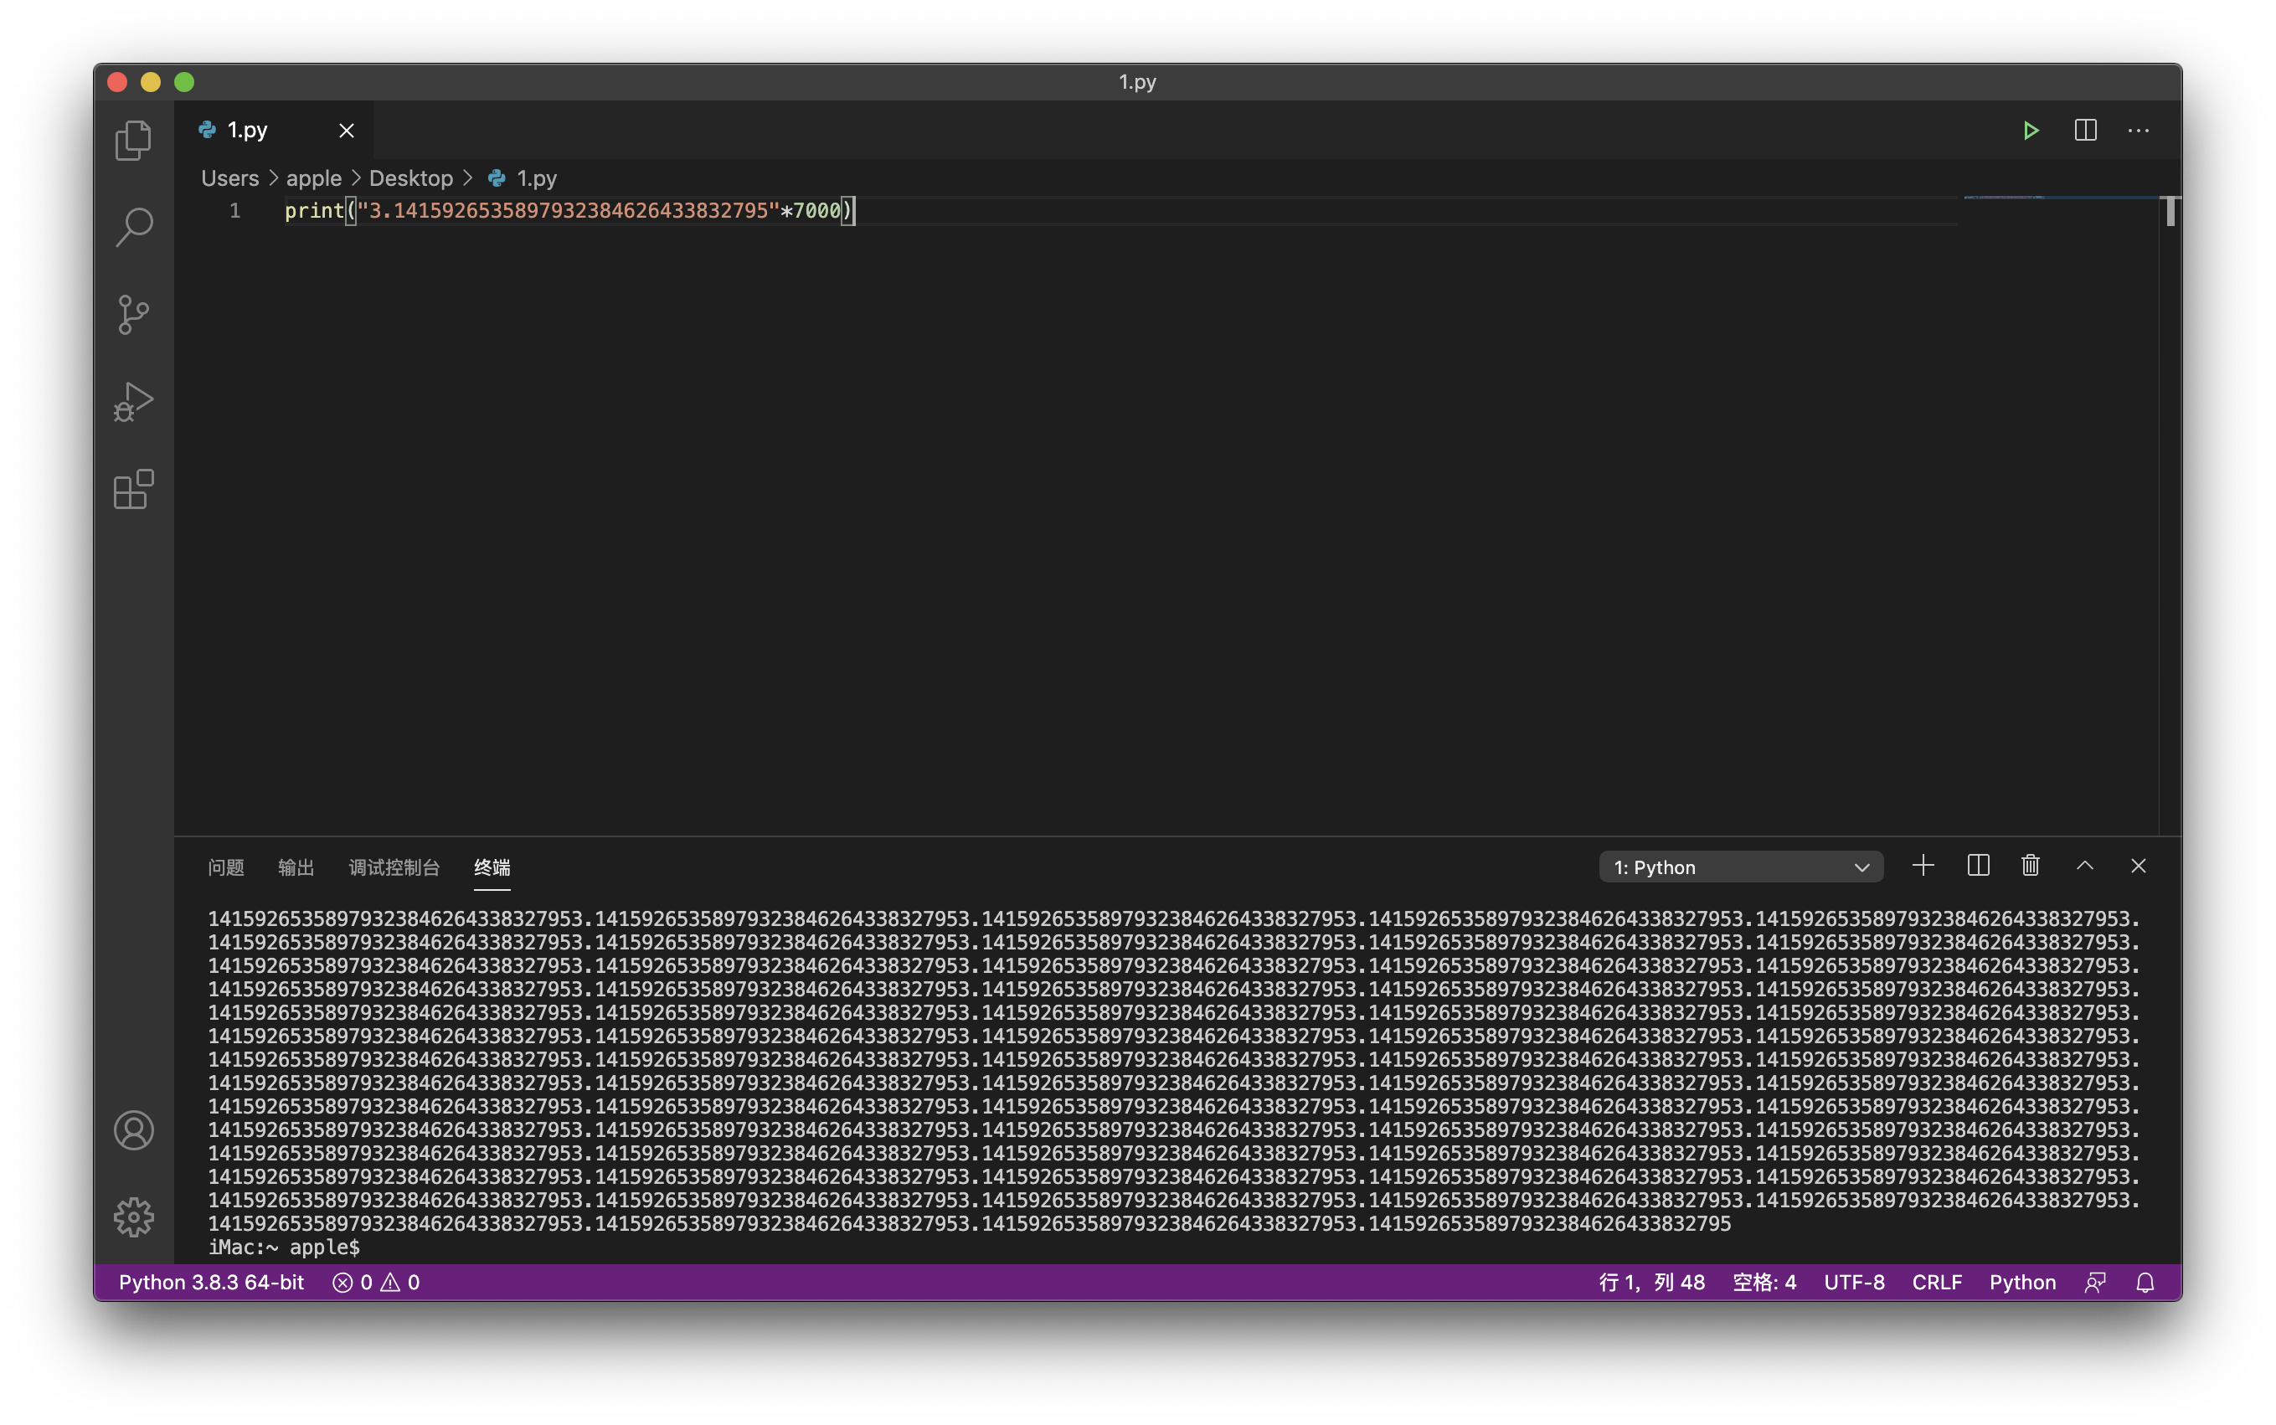Image resolution: width=2276 pixels, height=1425 pixels.
Task: Create a new terminal
Action: [x=1923, y=865]
